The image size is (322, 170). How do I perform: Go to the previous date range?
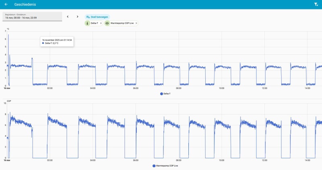coord(68,16)
